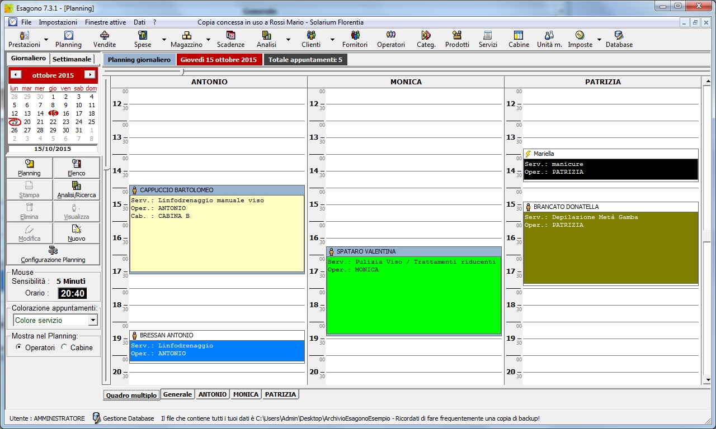Select day 19 in the calendar

15,122
